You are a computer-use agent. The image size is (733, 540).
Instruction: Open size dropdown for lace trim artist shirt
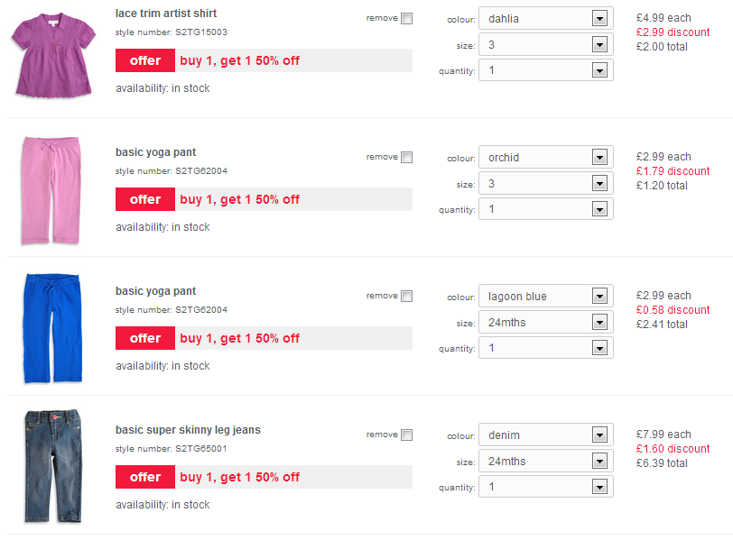[546, 45]
